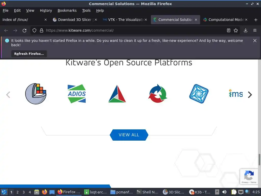The image size is (261, 196).
Task: Switch to pcmanfm taskbar window
Action: [122, 192]
